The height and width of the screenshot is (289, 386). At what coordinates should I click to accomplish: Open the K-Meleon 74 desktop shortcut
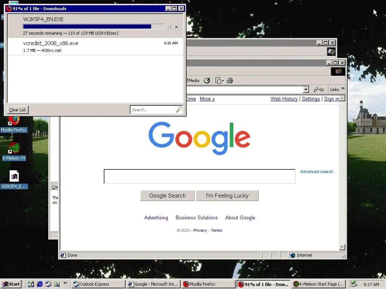[14, 152]
